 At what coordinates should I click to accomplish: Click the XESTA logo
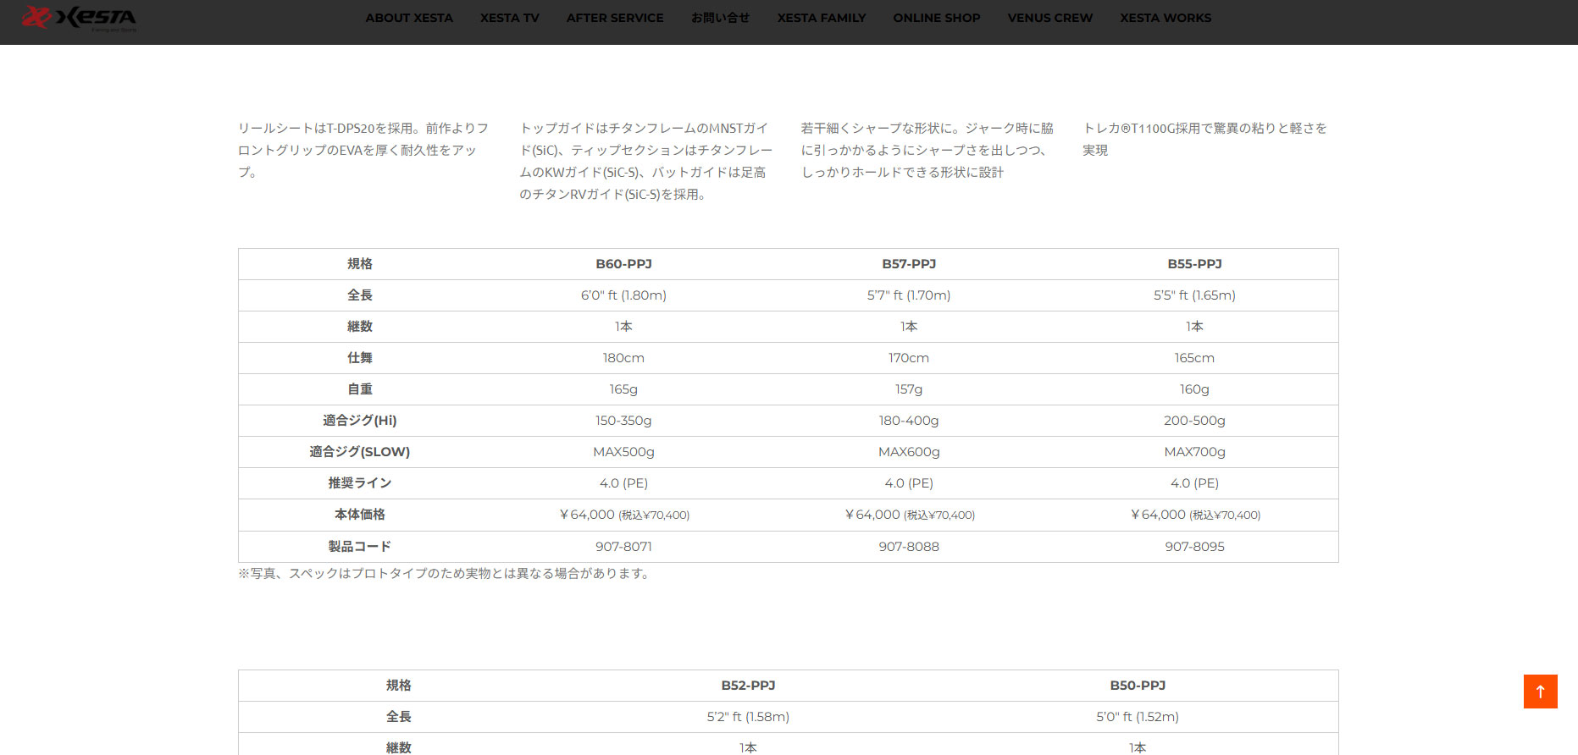(79, 18)
